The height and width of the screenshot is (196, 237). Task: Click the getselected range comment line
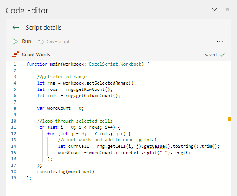62,77
